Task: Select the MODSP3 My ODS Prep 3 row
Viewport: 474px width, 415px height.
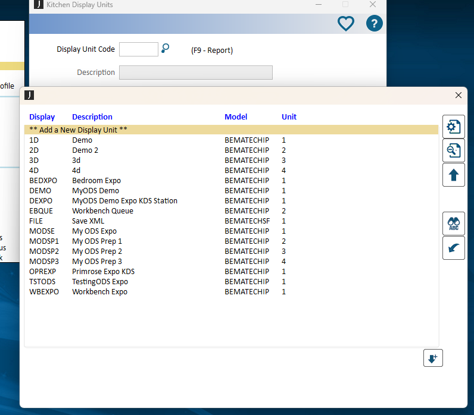Action: tap(231, 262)
